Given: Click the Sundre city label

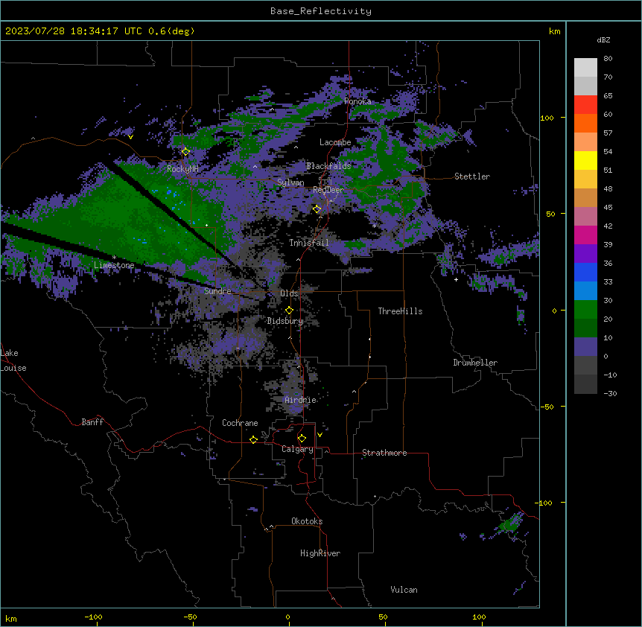Looking at the screenshot, I should pos(217,291).
